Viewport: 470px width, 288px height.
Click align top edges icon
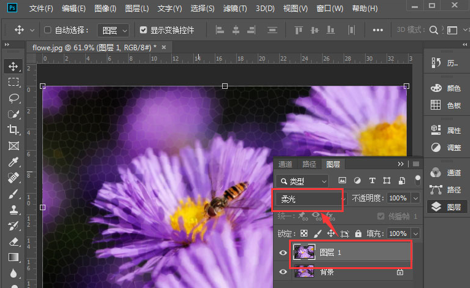[x=299, y=29]
